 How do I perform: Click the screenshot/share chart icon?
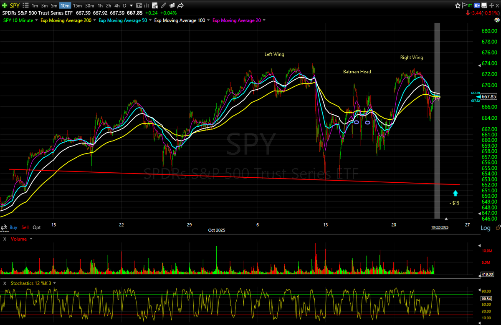click(181, 5)
